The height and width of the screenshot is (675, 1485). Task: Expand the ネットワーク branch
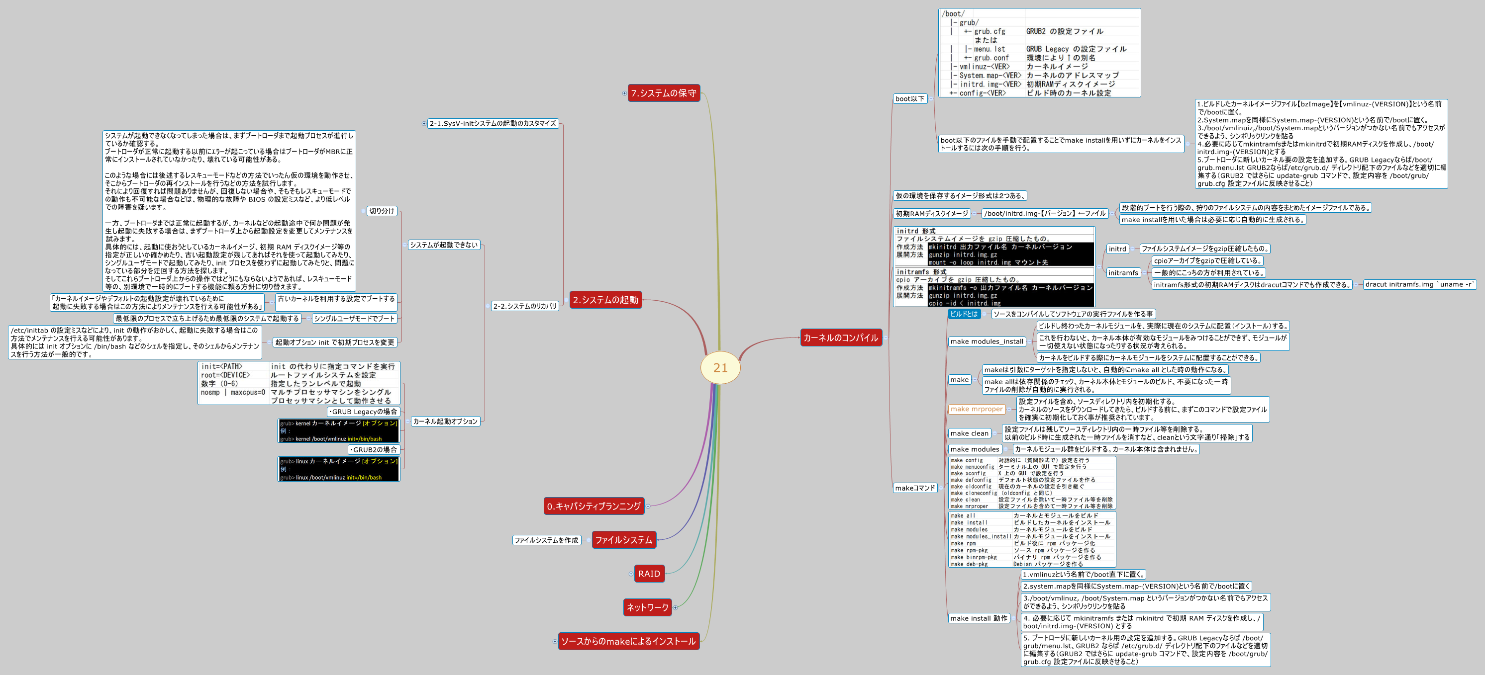[676, 607]
